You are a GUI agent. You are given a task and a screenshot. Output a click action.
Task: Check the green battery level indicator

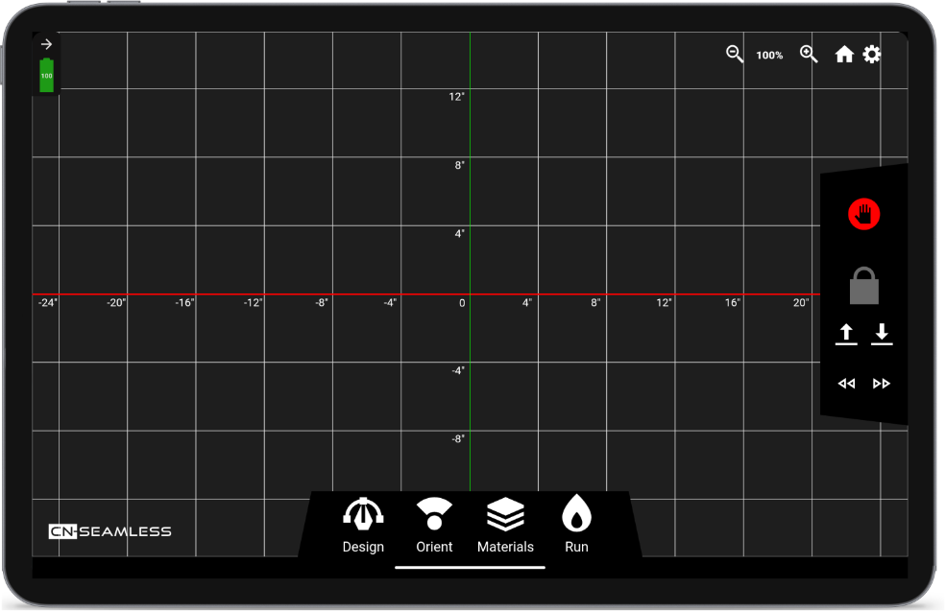pyautogui.click(x=46, y=75)
